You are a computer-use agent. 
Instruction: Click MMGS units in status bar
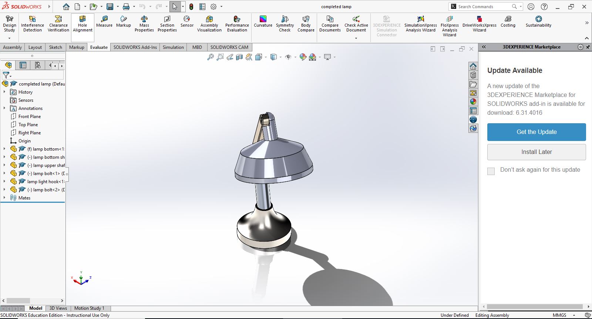point(559,315)
